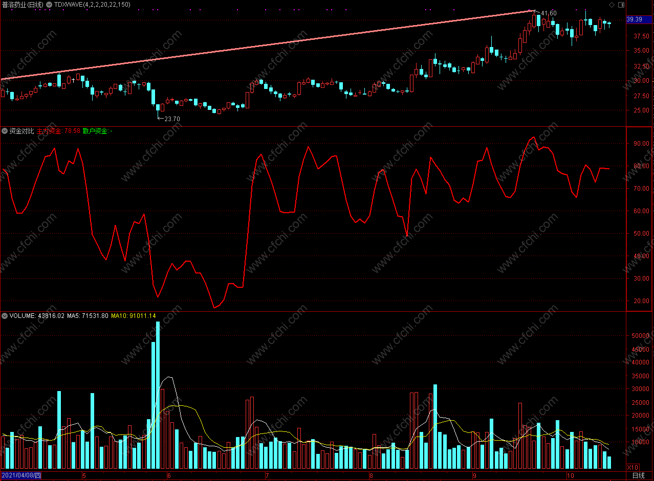The width and height of the screenshot is (654, 481).
Task: Click the TDXWAVE(4,2,2,20,22,150) indicator label
Action: [92, 5]
